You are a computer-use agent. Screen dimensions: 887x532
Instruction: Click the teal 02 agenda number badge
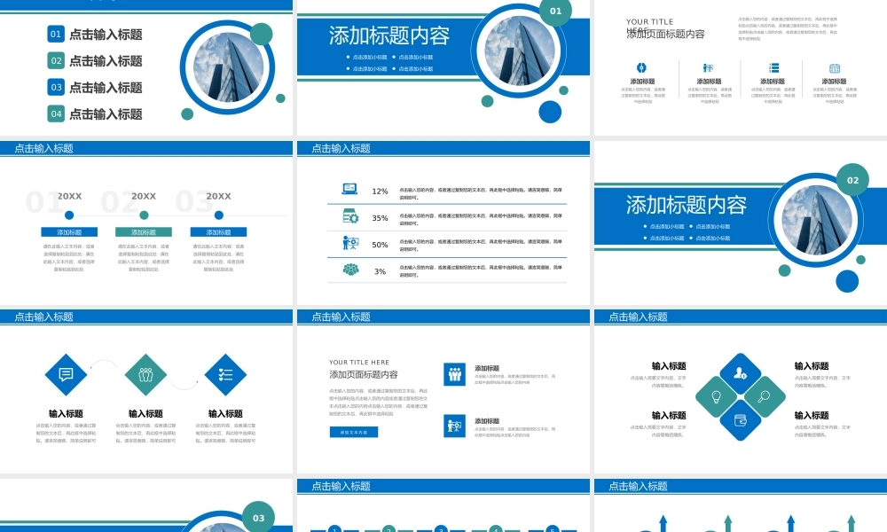pos(56,60)
